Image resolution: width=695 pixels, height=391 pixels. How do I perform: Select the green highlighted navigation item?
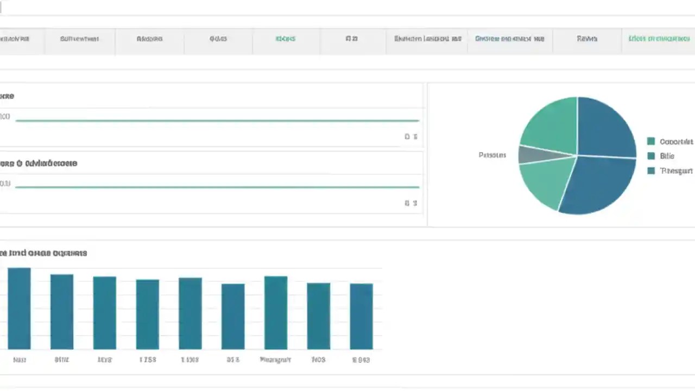[x=285, y=39]
